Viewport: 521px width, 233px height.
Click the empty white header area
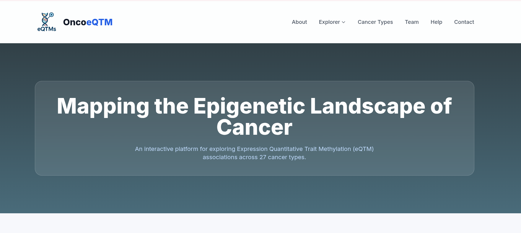click(201, 22)
